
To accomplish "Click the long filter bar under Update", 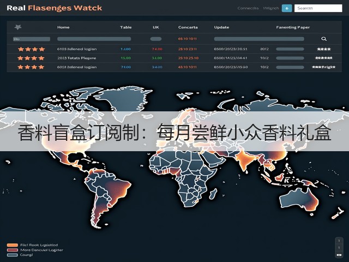I will pyautogui.click(x=259, y=39).
